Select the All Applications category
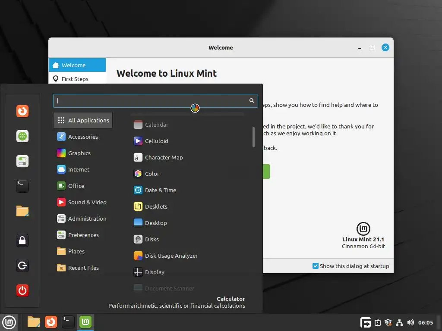Viewport: 442px width, 331px height. pyautogui.click(x=83, y=120)
